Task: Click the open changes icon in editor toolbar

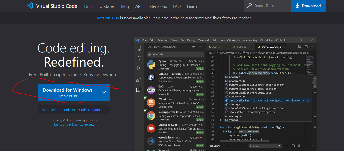Action: click(299, 47)
